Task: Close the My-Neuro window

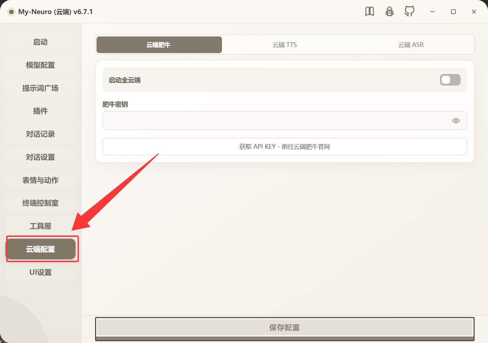Action: point(474,12)
